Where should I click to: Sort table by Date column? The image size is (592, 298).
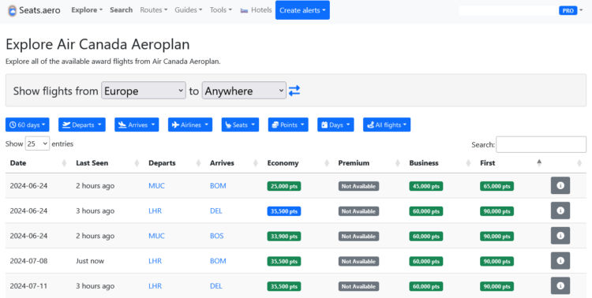point(38,163)
